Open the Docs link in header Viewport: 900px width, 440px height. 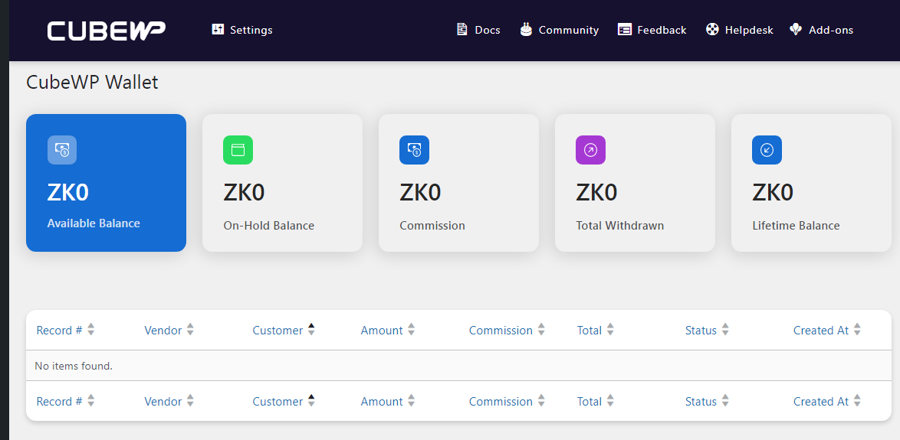(x=478, y=30)
